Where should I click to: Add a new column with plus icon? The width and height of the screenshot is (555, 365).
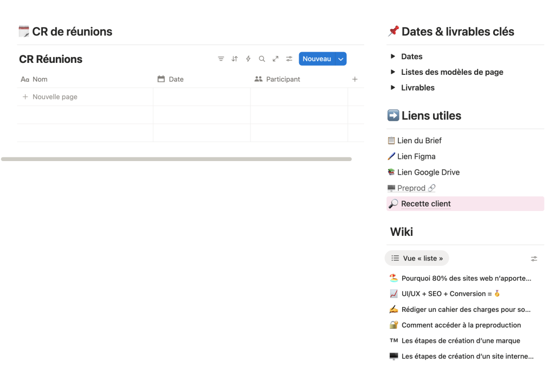(x=355, y=79)
